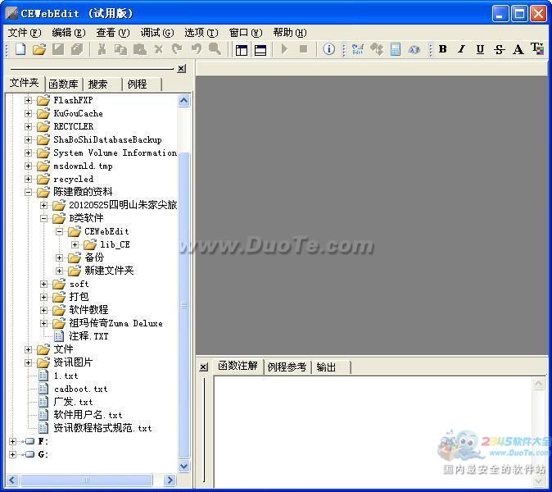
Task: Click the greyed-out save icon
Action: (58, 49)
